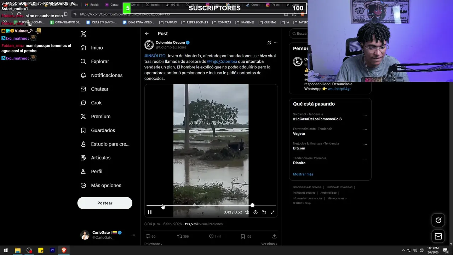Image resolution: width=453 pixels, height=255 pixels.
Task: Open floating Grok button
Action: coord(438,220)
